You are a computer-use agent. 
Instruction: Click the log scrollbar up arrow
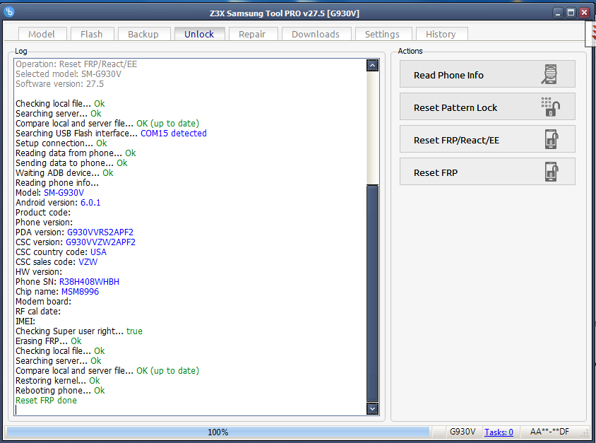(373, 66)
